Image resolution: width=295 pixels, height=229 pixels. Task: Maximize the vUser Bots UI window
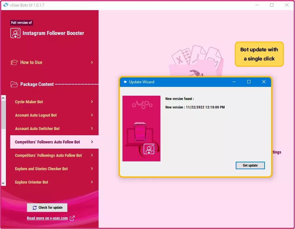click(x=272, y=5)
